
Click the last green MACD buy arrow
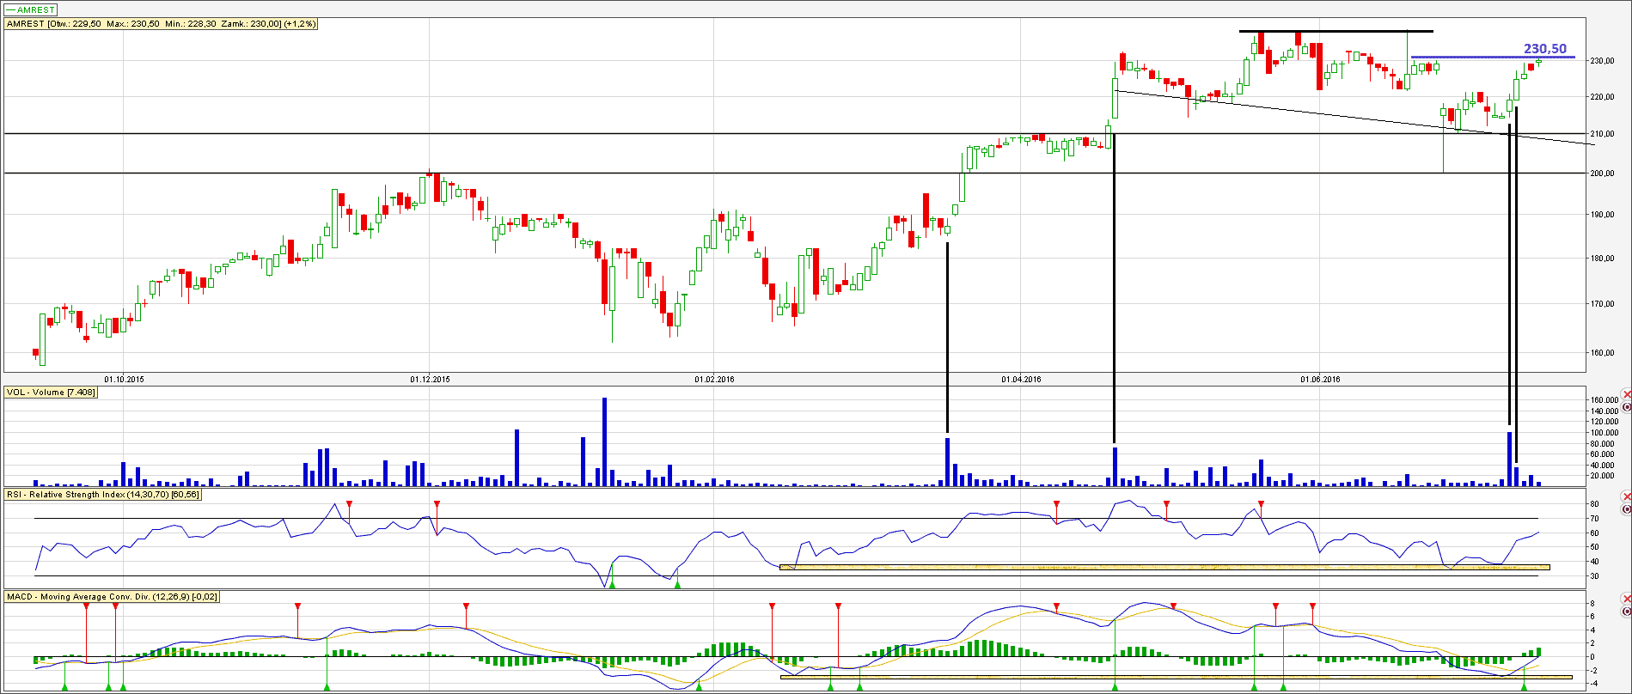click(x=1524, y=686)
